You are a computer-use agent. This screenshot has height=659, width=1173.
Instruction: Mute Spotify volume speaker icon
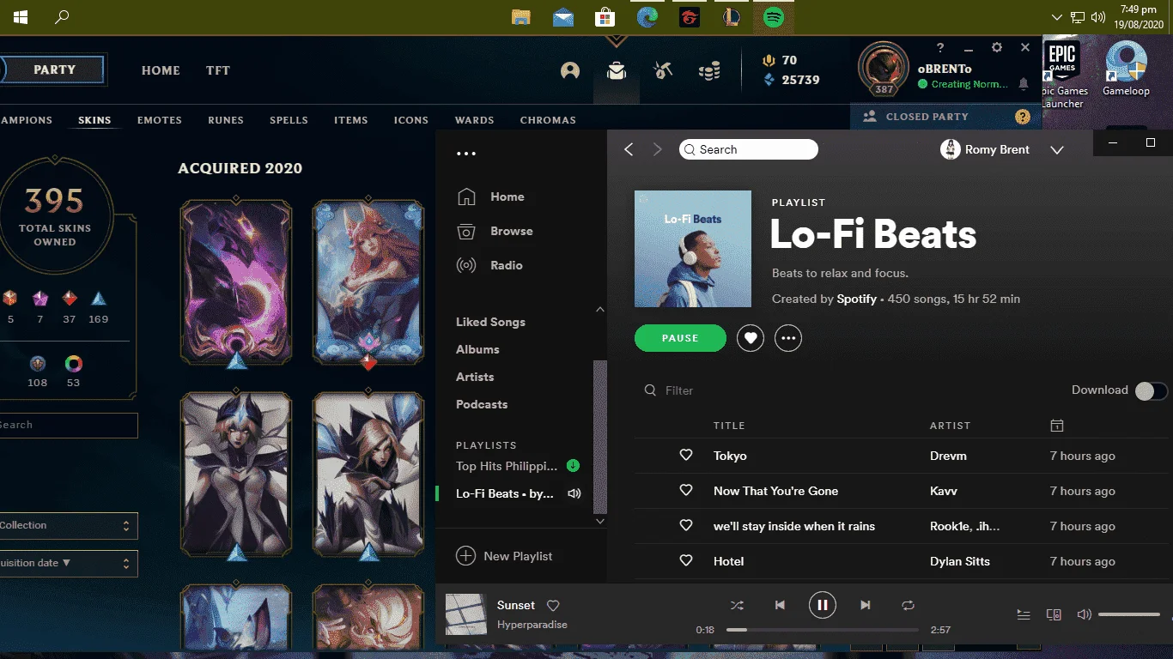[x=1084, y=614]
